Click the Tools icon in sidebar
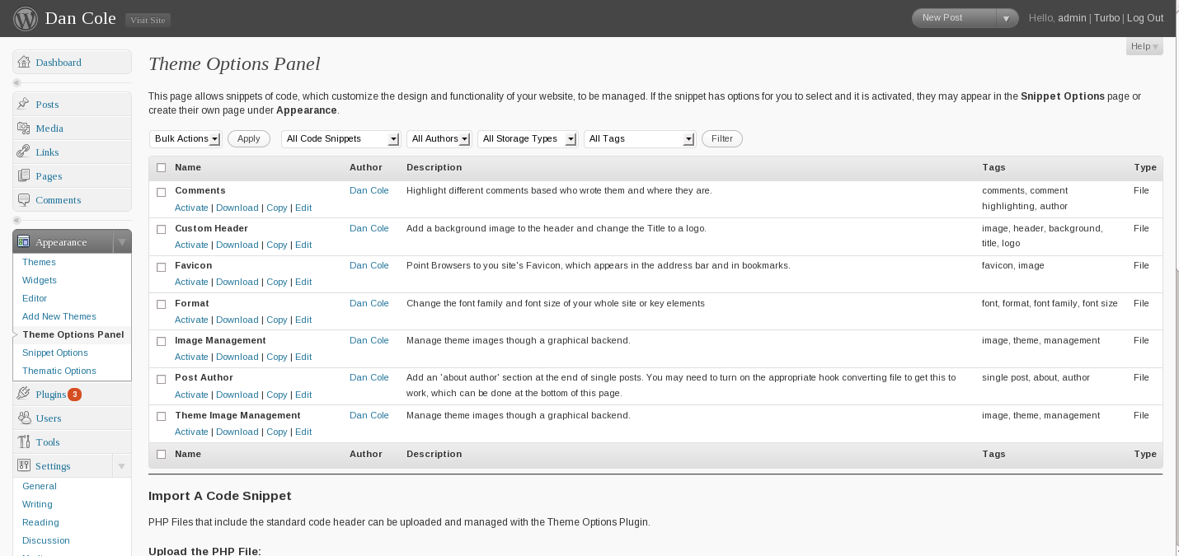 click(24, 442)
